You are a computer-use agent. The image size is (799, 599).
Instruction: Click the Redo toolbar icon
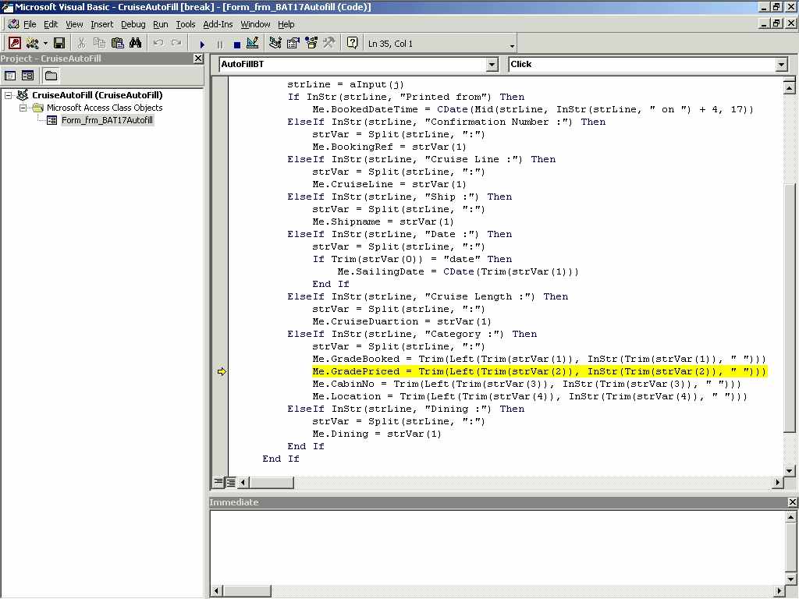point(176,44)
